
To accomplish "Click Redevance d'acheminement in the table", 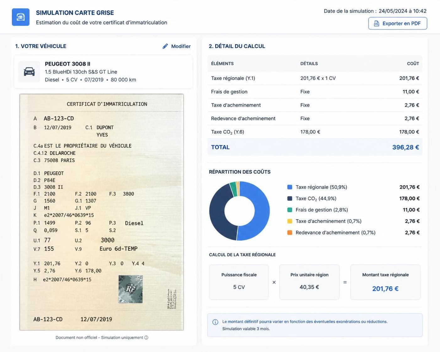I will pos(243,119).
